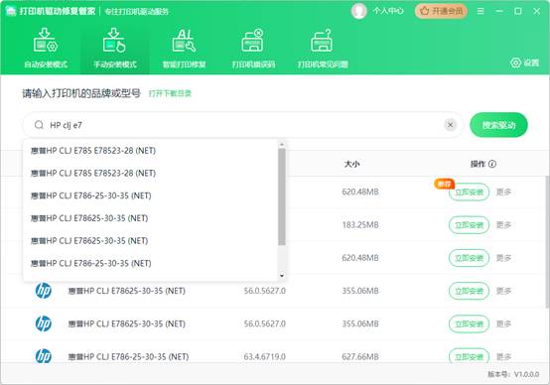
Task: Switch to 手动安装模式 manual install tab
Action: [115, 48]
